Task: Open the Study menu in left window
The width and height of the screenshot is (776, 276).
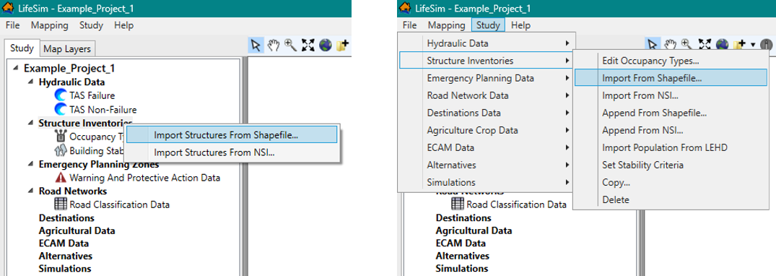Action: (91, 25)
